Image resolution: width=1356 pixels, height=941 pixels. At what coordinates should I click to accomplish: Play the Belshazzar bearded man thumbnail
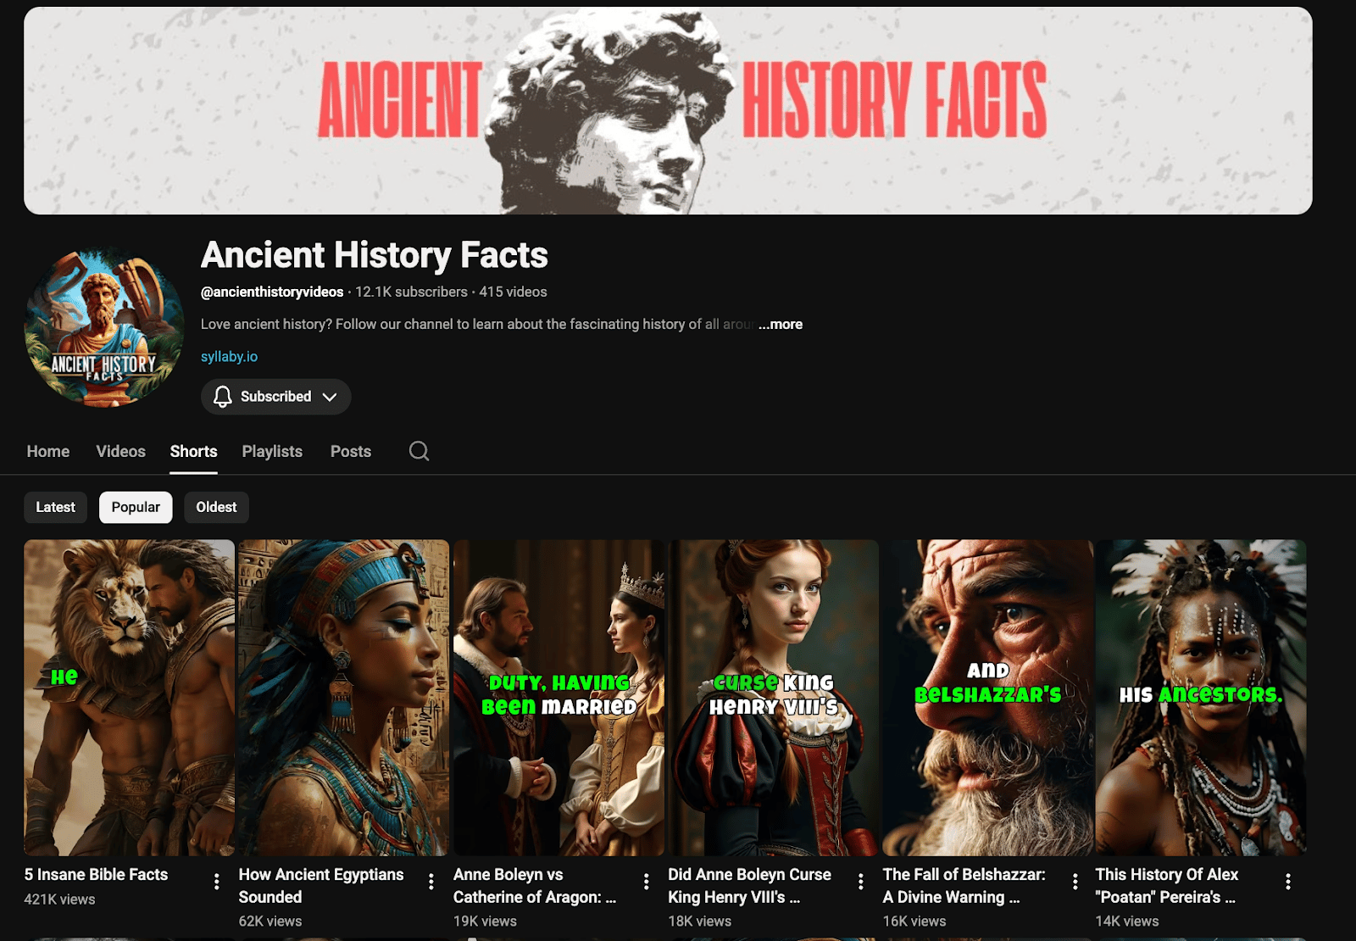(x=987, y=698)
